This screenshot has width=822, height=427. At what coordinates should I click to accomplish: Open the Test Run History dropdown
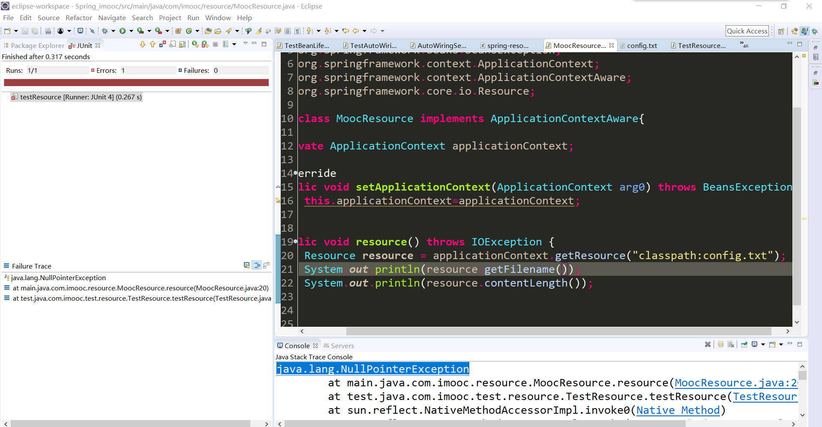(225, 45)
